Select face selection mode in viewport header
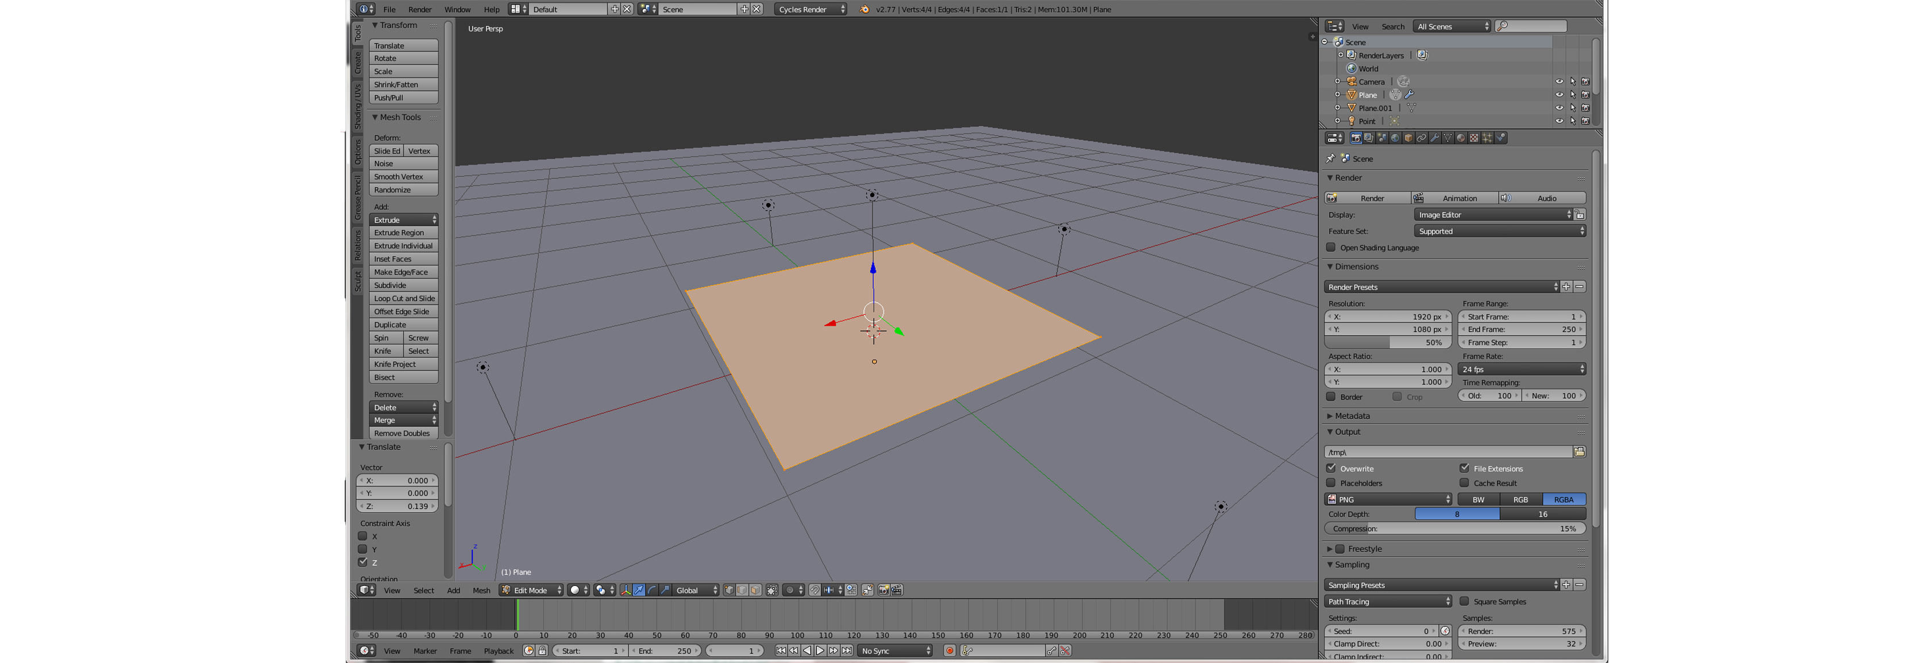The height and width of the screenshot is (663, 1930). tap(755, 591)
